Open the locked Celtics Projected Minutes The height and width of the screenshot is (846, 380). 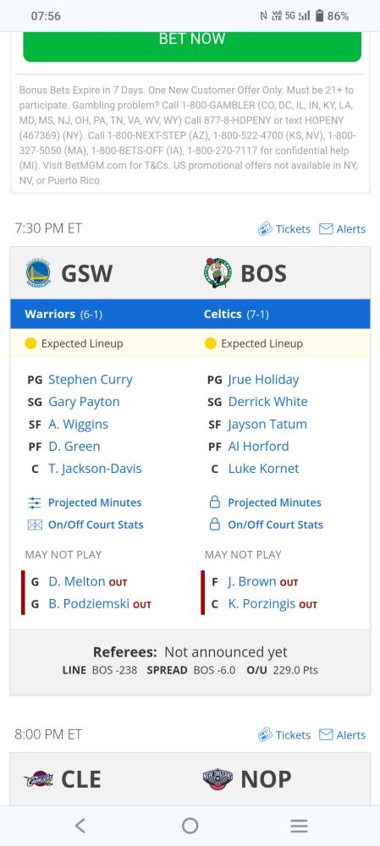click(265, 503)
